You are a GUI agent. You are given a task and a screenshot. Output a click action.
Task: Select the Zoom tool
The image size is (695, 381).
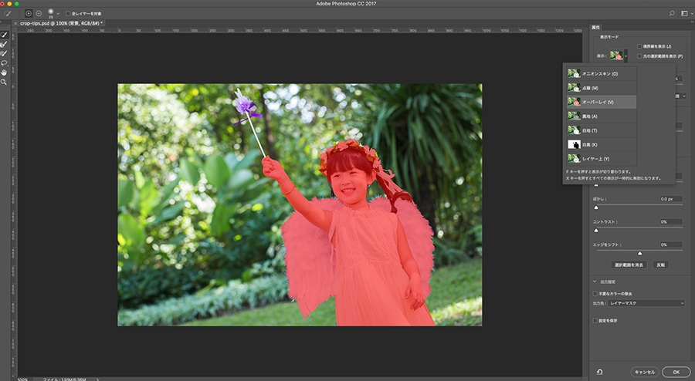coord(4,83)
